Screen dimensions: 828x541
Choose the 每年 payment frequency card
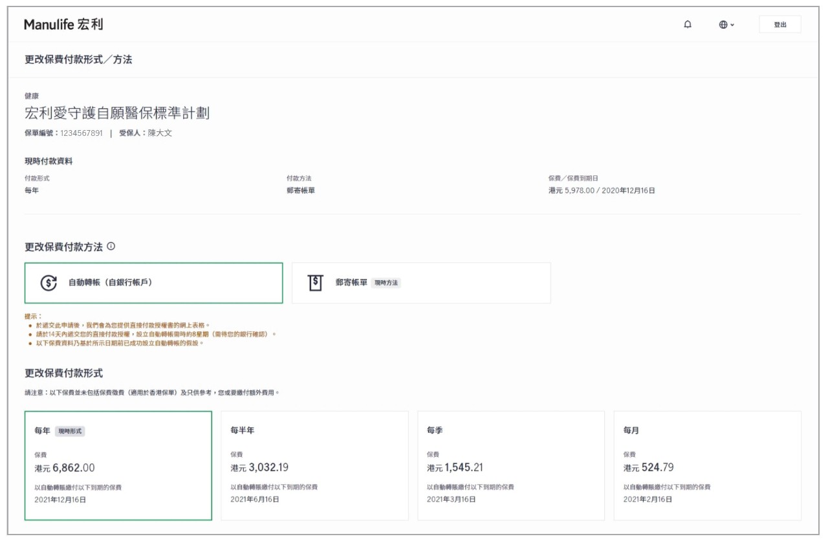pos(118,465)
